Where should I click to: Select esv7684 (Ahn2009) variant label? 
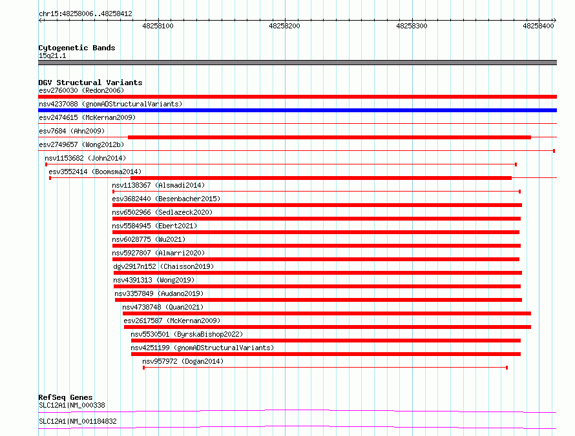72,131
